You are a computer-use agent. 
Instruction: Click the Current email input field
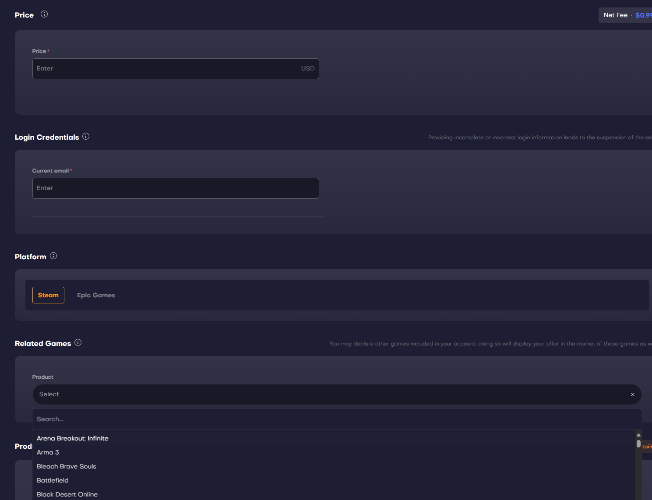click(x=175, y=188)
